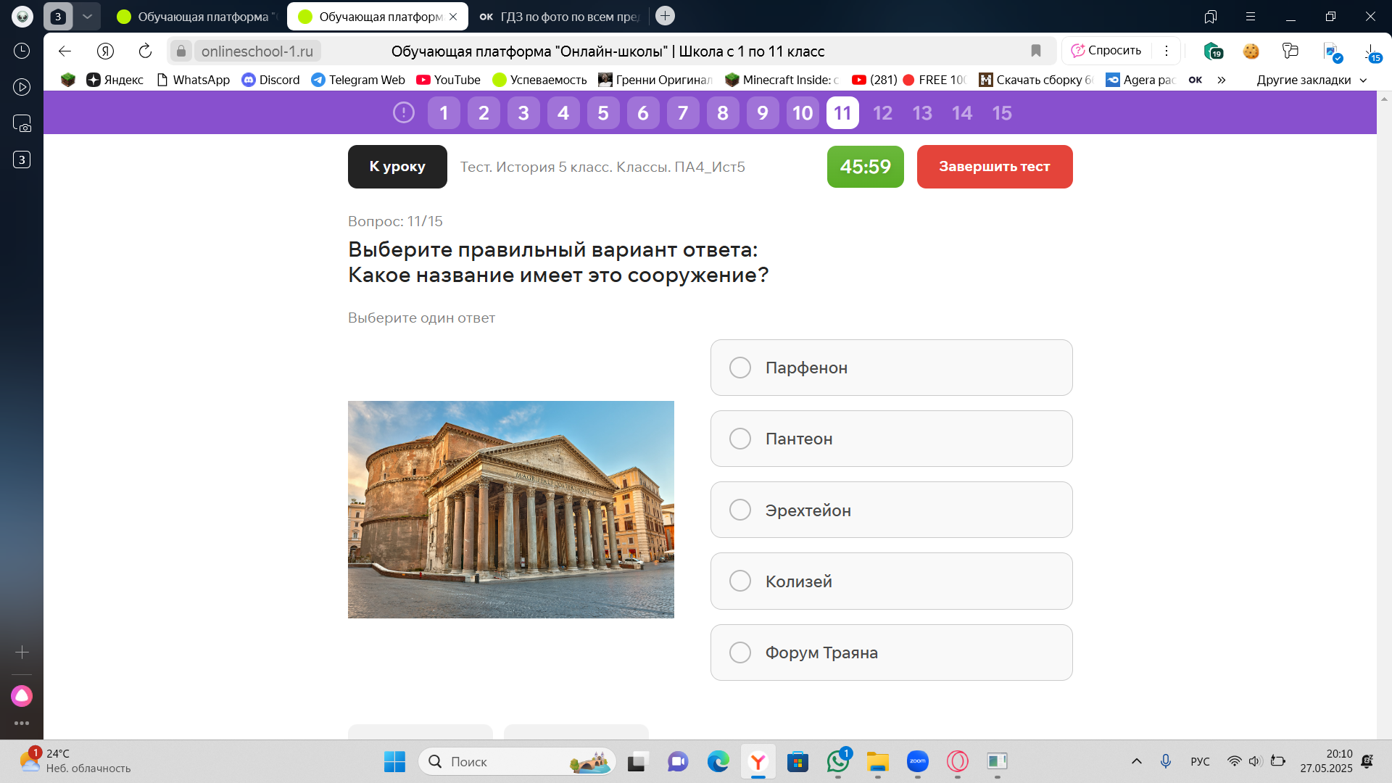Click the taskbar search field Поиск
Screen dimensions: 1392x783
[517, 761]
